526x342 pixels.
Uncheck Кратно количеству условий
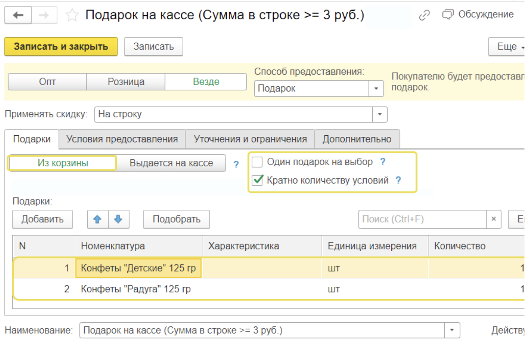pyautogui.click(x=258, y=180)
